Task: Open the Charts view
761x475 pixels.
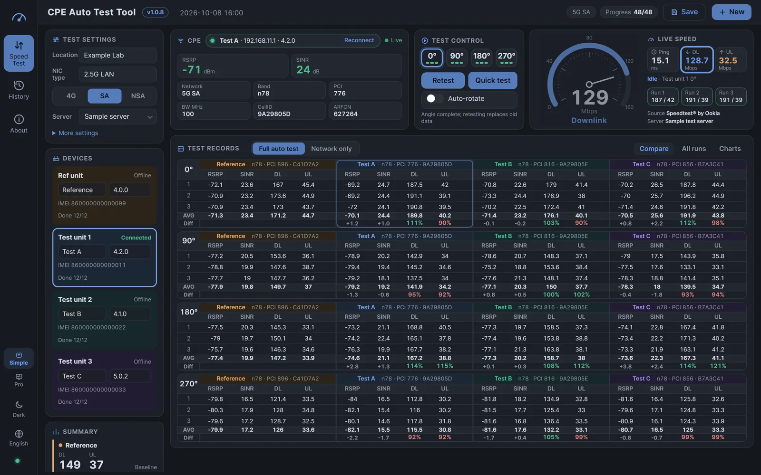Action: tap(730, 149)
